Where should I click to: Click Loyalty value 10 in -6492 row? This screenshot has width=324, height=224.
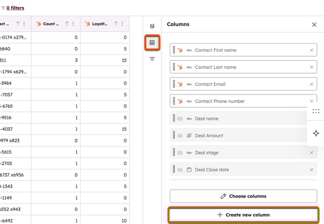click(x=105, y=220)
